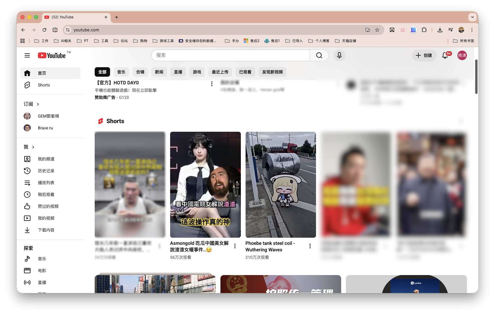Image resolution: width=495 pixels, height=315 pixels.
Task: Open the 工作 bookmarks folder
Action: (41, 41)
